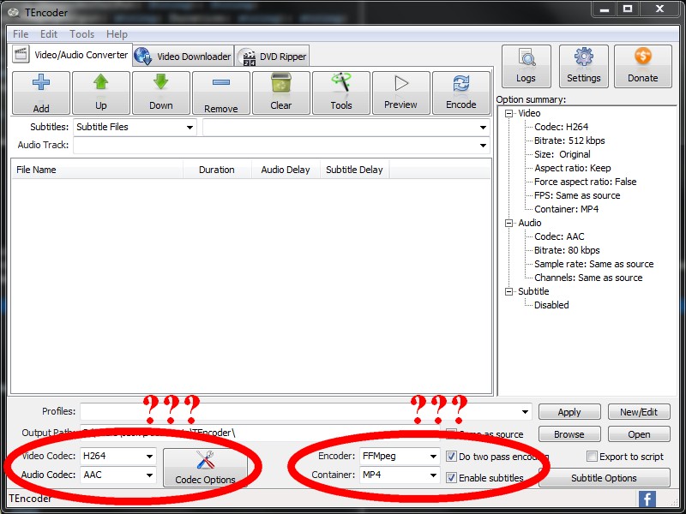Open the Tools toolbar icon
This screenshot has width=686, height=514.
click(x=340, y=84)
